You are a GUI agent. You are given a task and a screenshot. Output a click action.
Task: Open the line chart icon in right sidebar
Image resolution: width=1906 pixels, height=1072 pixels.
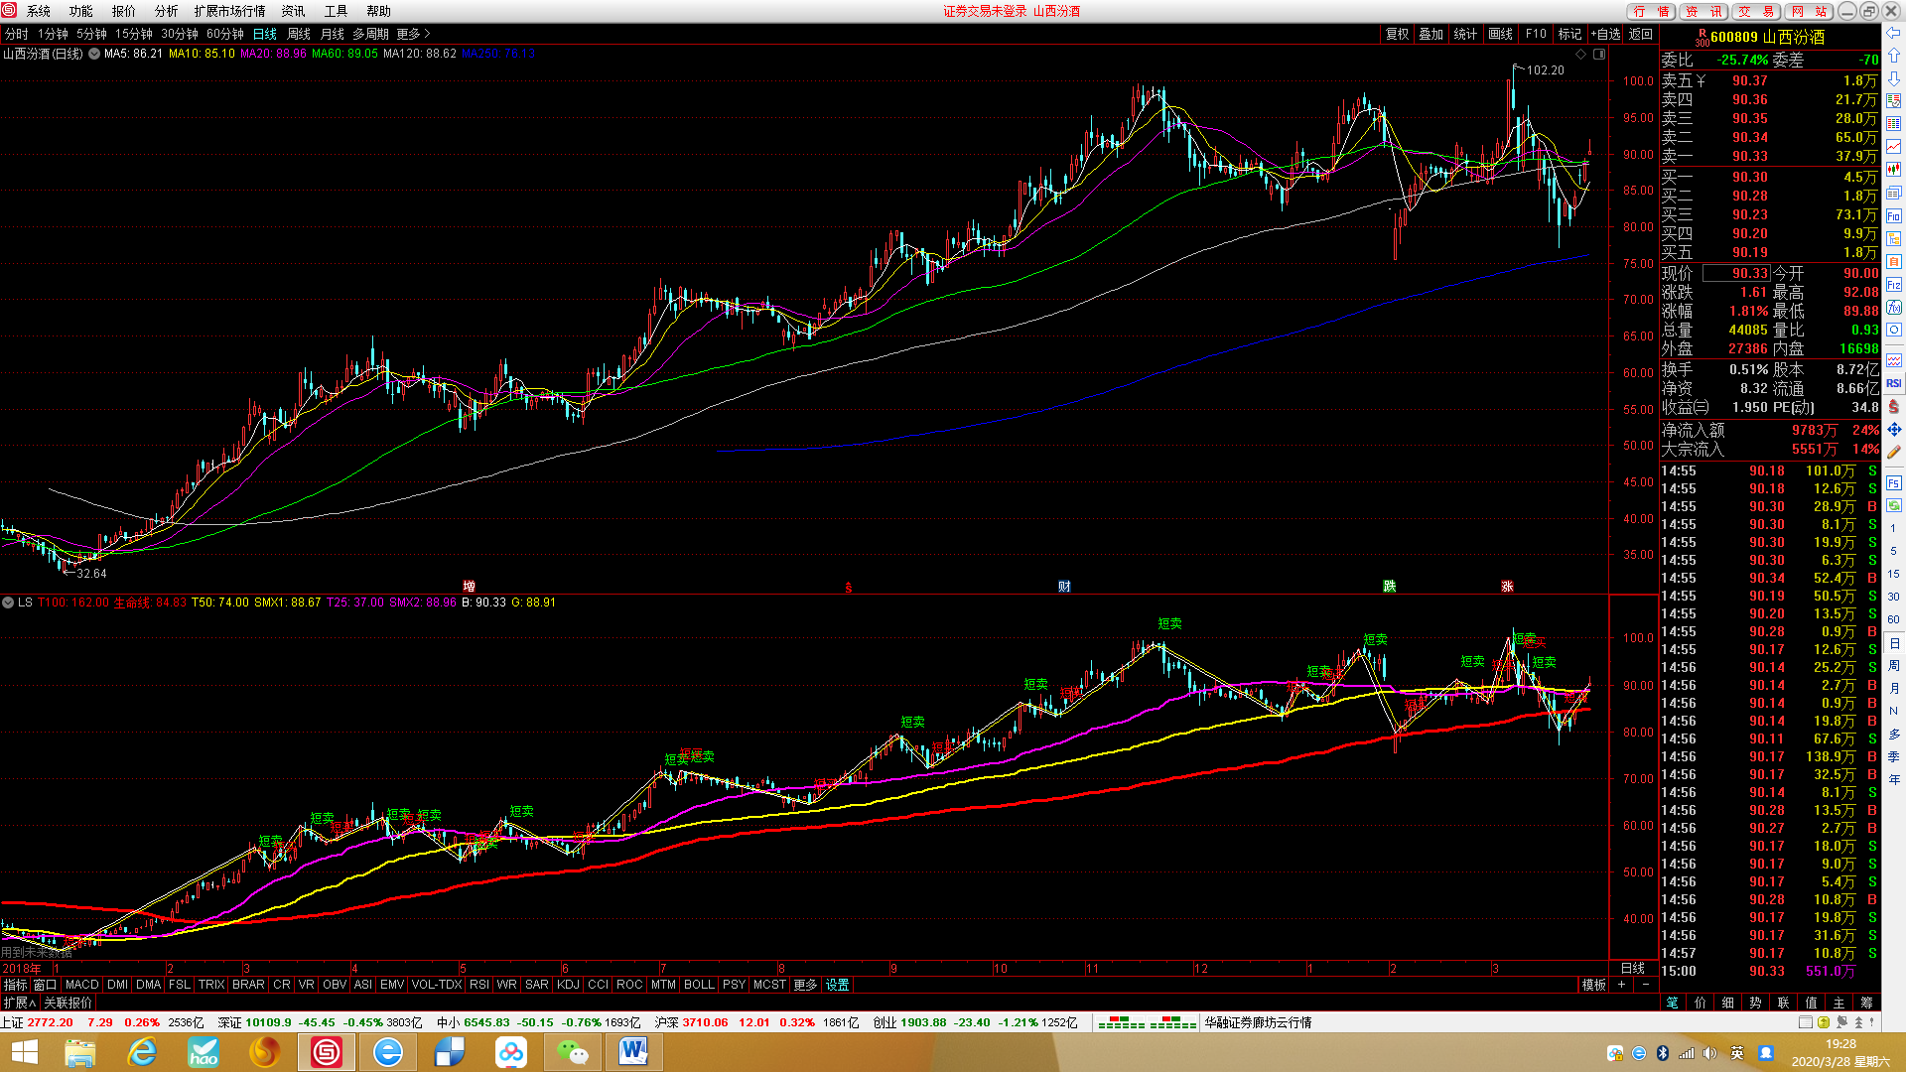coord(1894,147)
